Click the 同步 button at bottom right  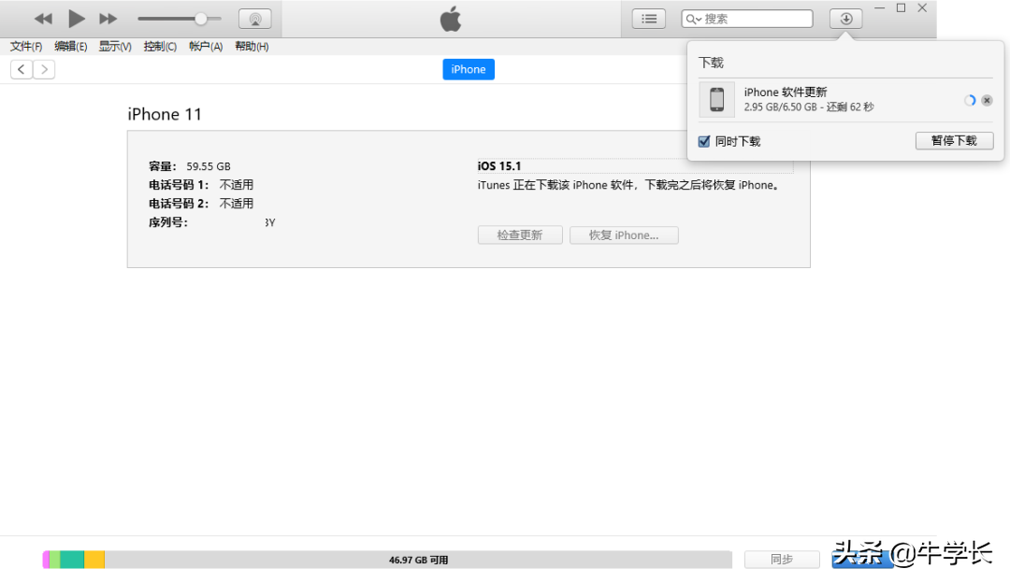(x=782, y=559)
